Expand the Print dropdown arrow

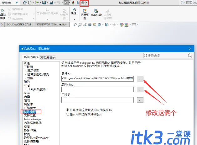[55, 3]
